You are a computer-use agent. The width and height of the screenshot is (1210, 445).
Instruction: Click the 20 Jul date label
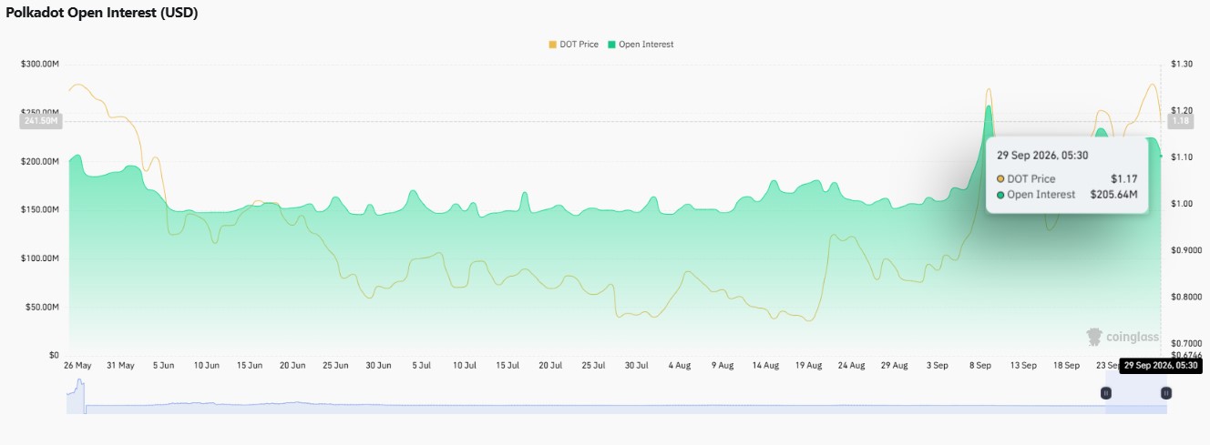pos(550,366)
